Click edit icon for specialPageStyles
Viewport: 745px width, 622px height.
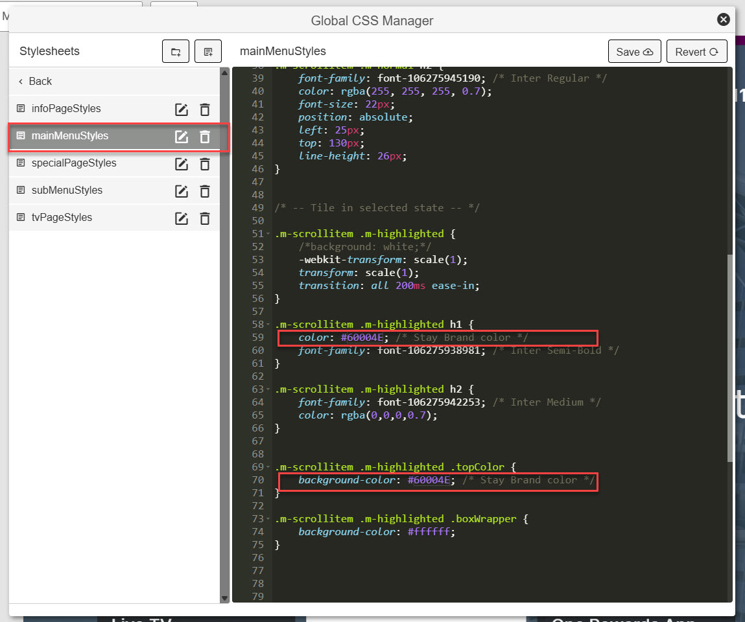pyautogui.click(x=182, y=164)
